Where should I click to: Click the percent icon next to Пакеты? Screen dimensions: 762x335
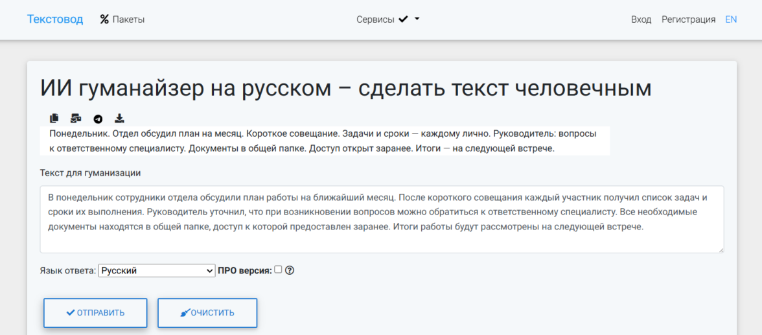[x=104, y=19]
